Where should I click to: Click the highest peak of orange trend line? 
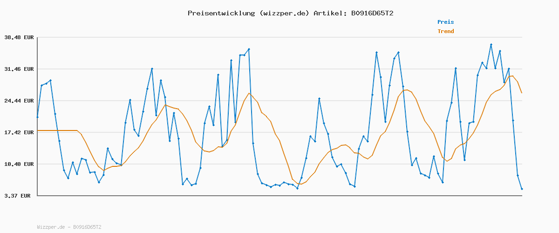[x=512, y=76]
